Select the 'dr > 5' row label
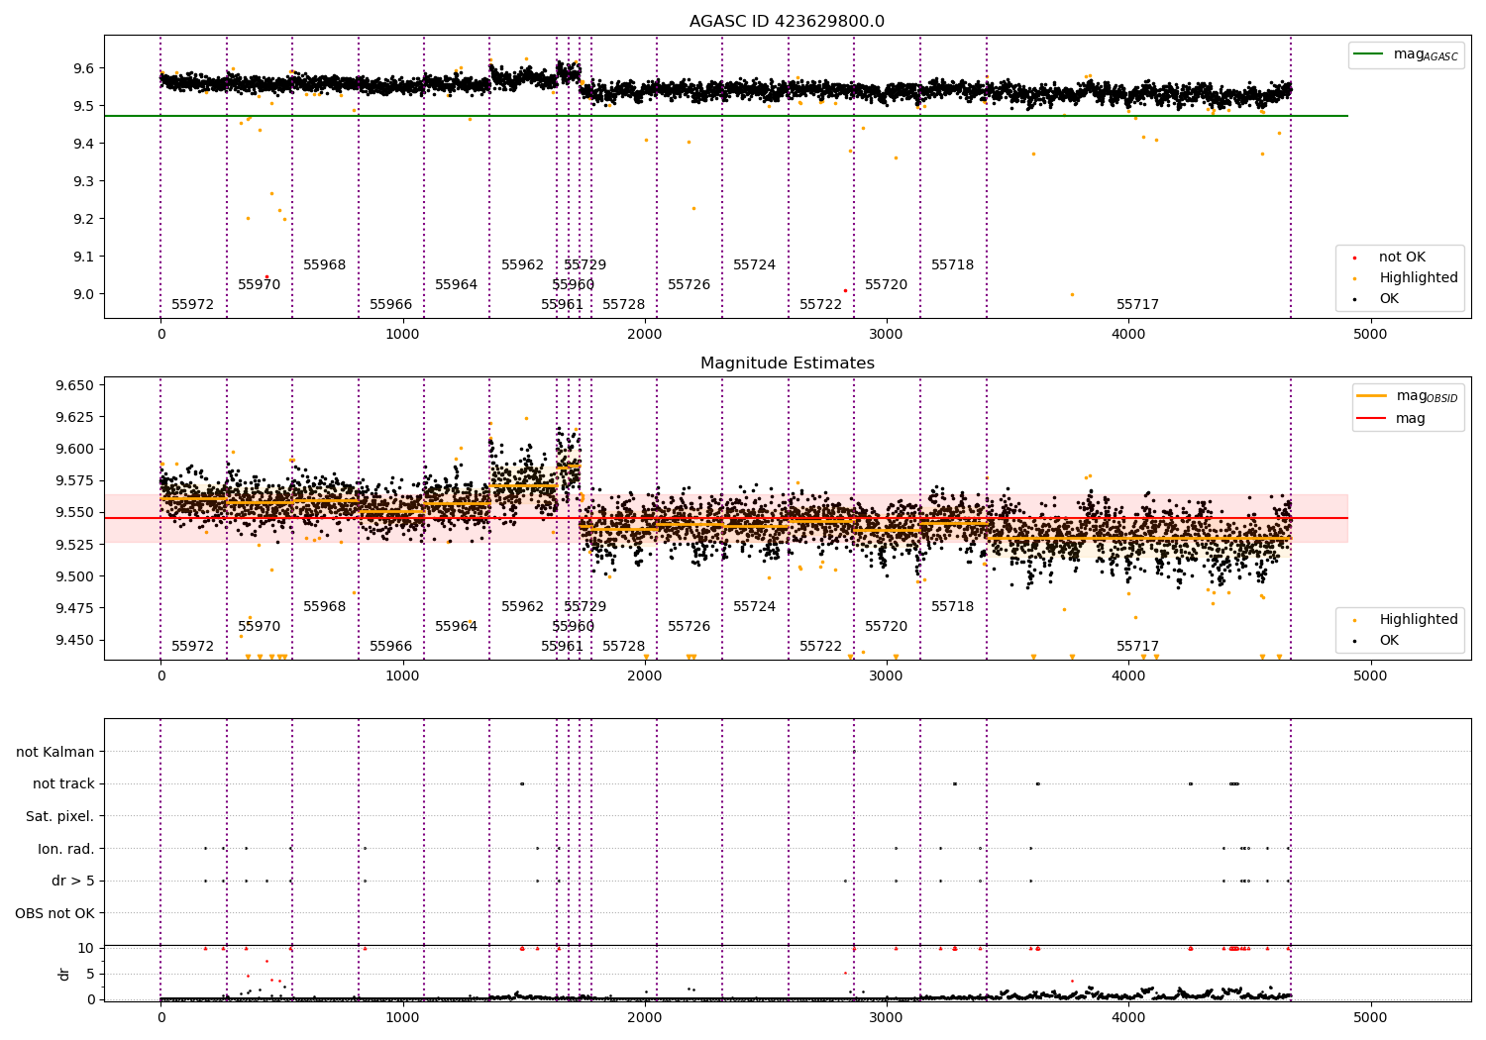The height and width of the screenshot is (1040, 1486). pos(73,881)
